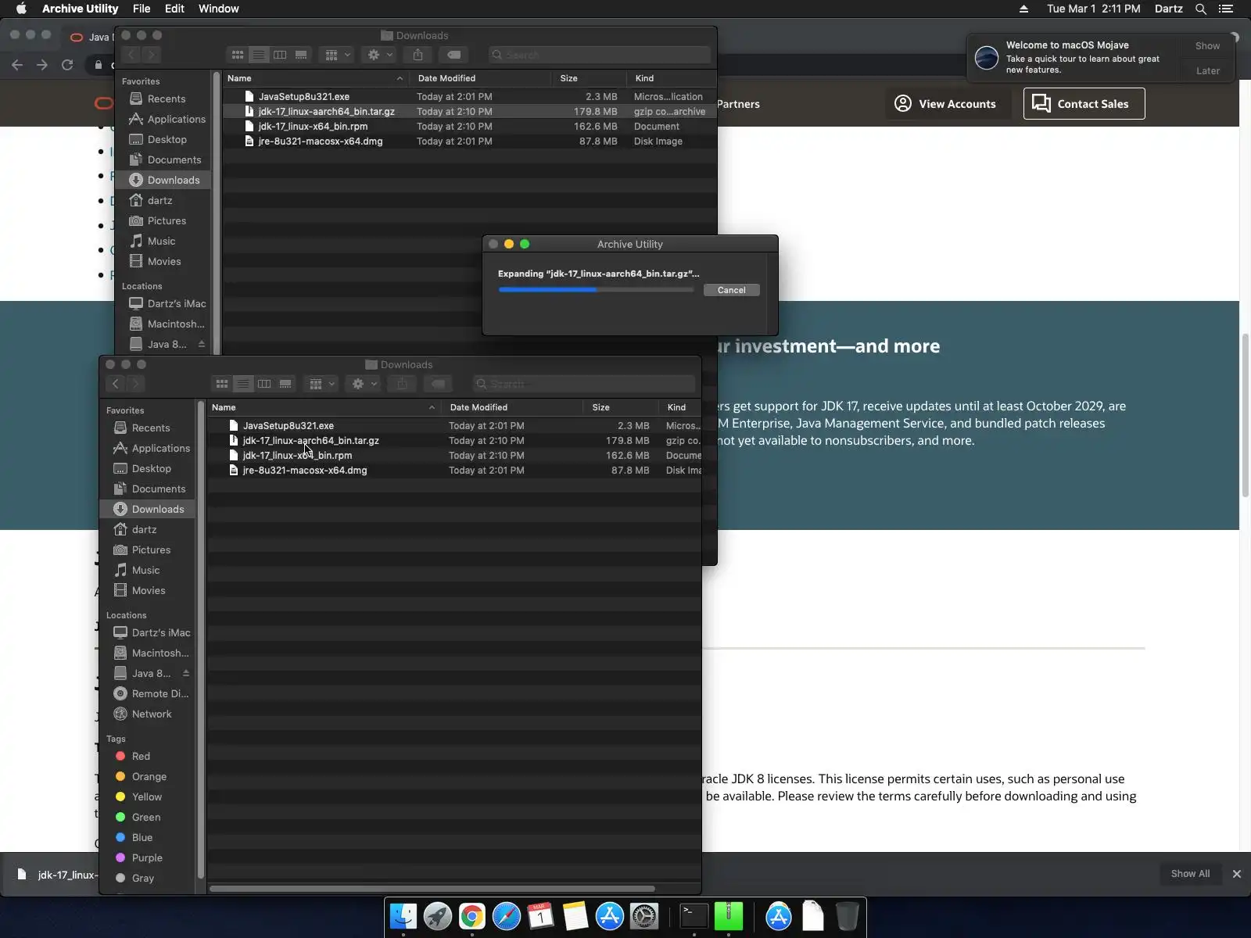Eject Java 8 volume in front Finder sidebar

click(x=186, y=673)
